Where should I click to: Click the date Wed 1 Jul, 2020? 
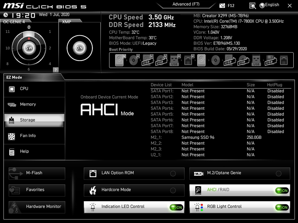click(54, 15)
